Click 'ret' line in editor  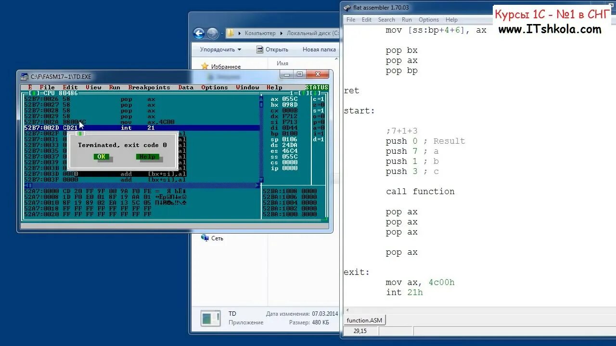[x=351, y=90]
